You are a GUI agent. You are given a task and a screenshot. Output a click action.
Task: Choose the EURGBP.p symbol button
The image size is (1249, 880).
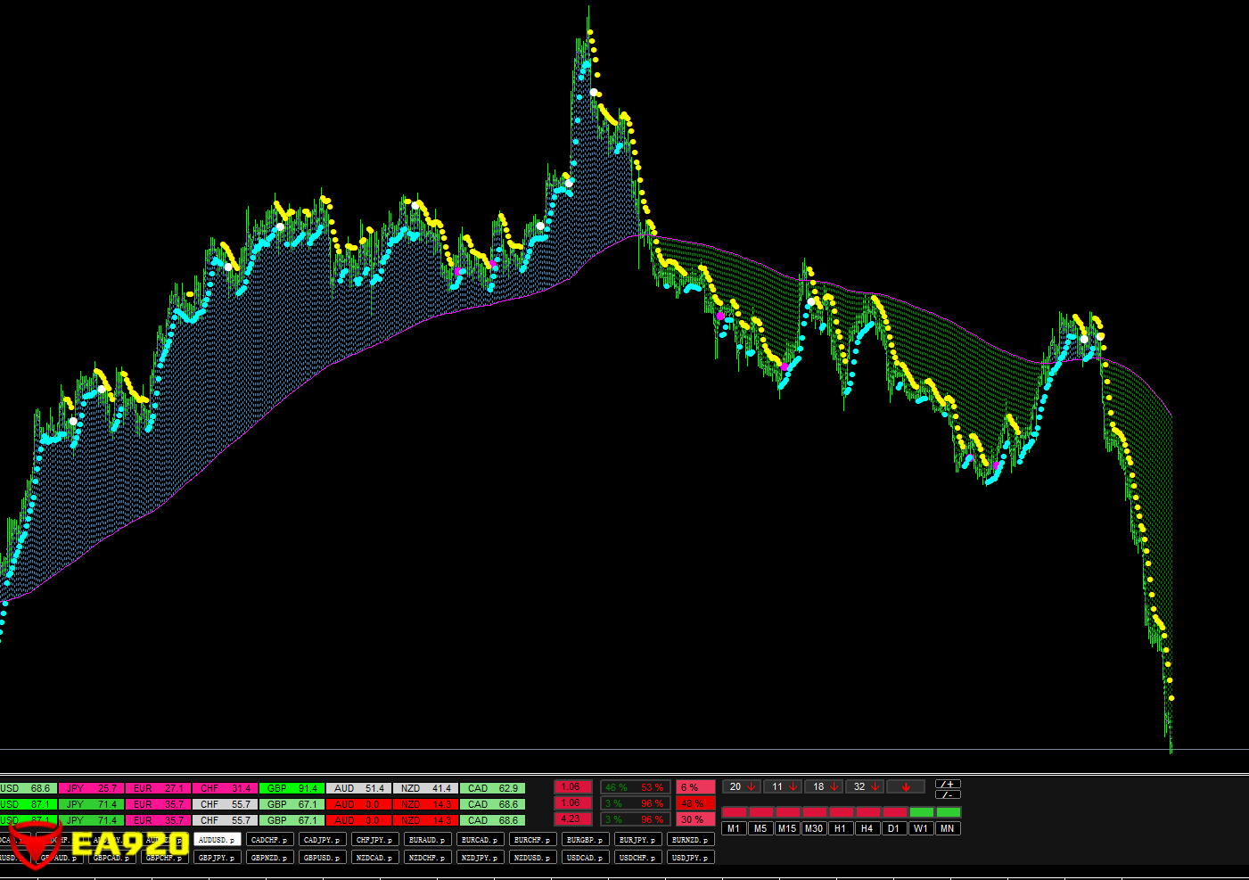coord(585,840)
